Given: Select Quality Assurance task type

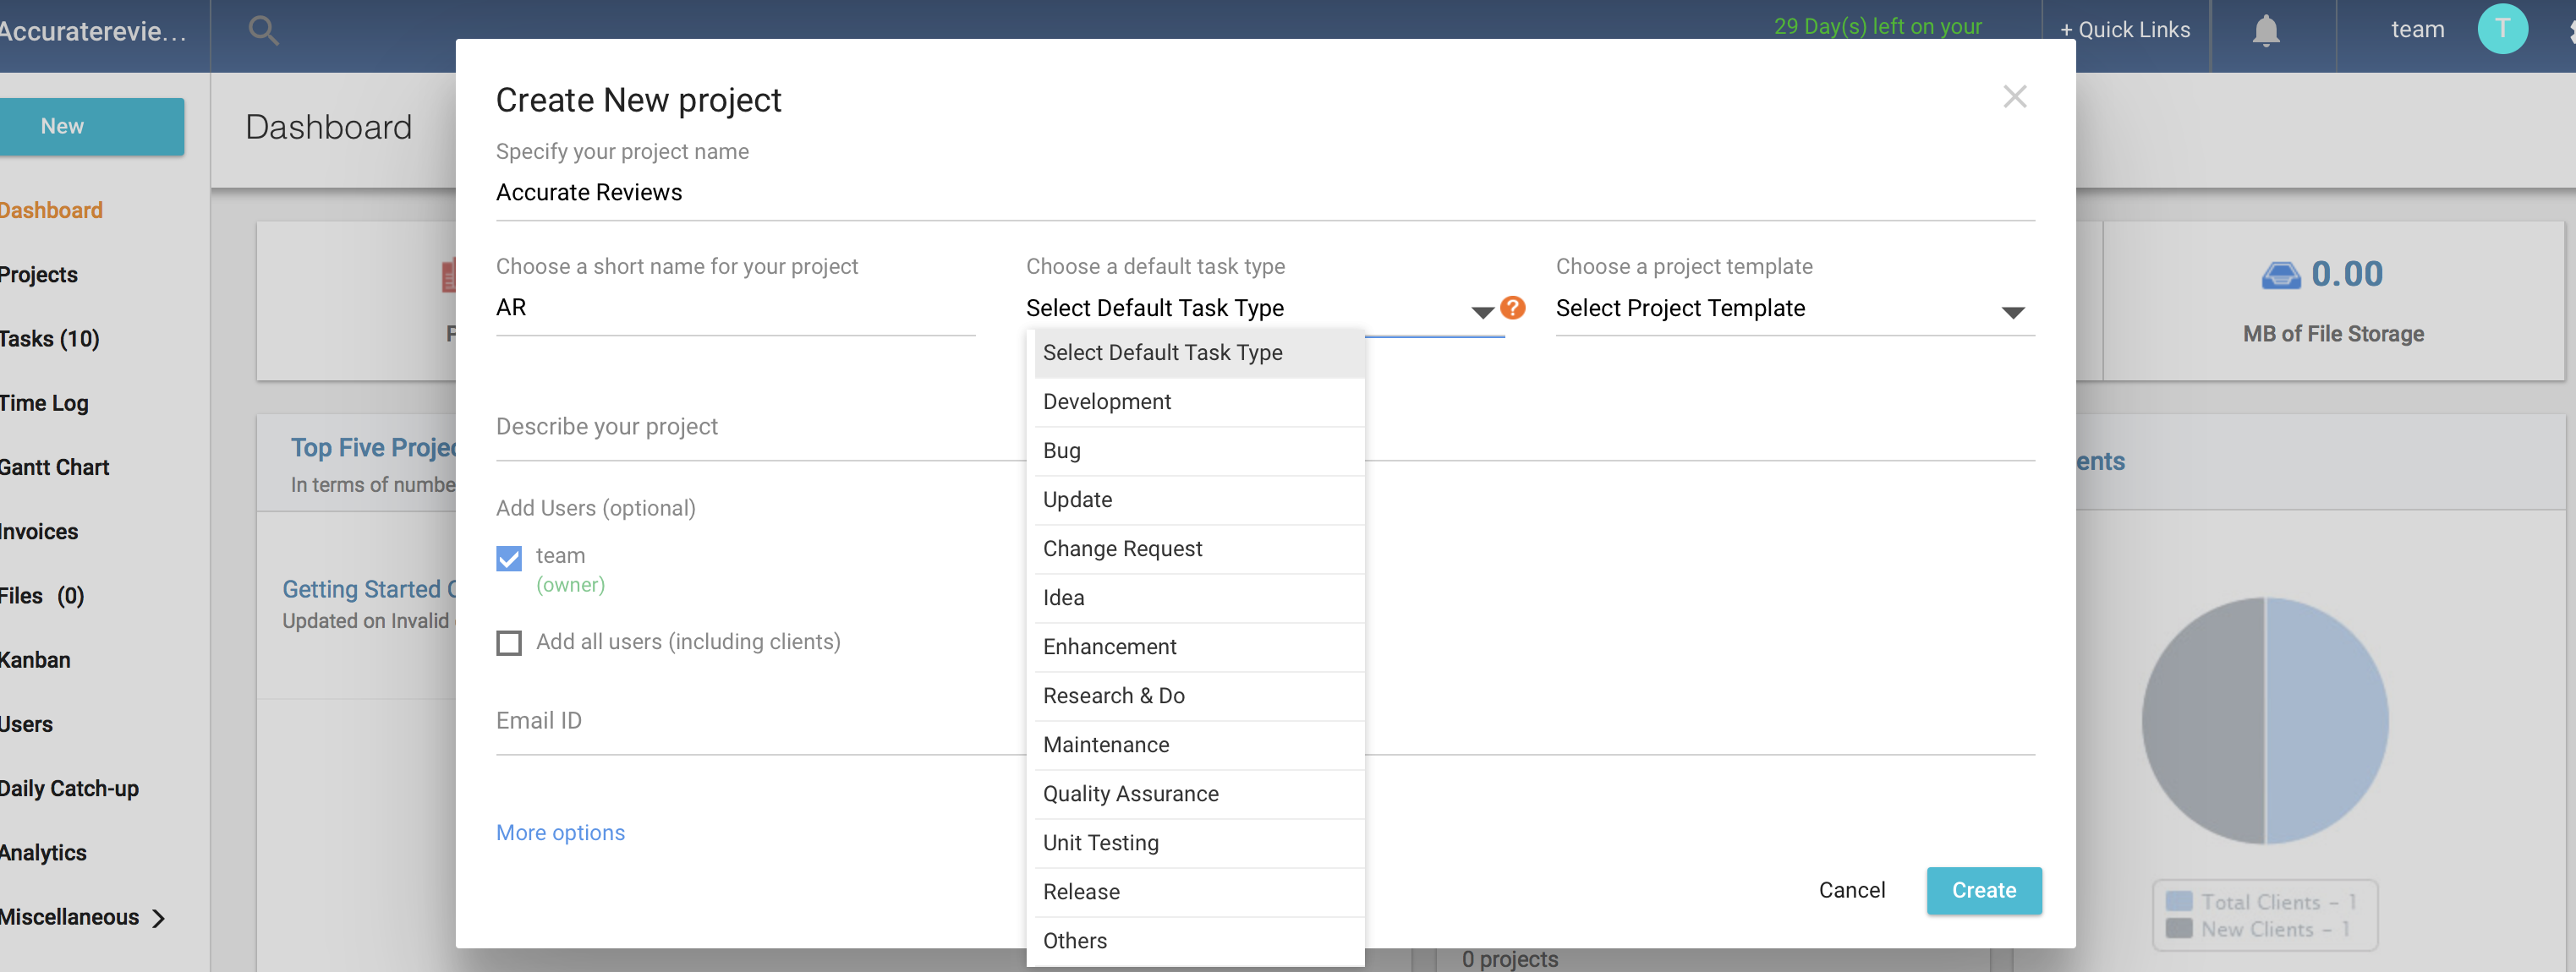Looking at the screenshot, I should [x=1130, y=793].
